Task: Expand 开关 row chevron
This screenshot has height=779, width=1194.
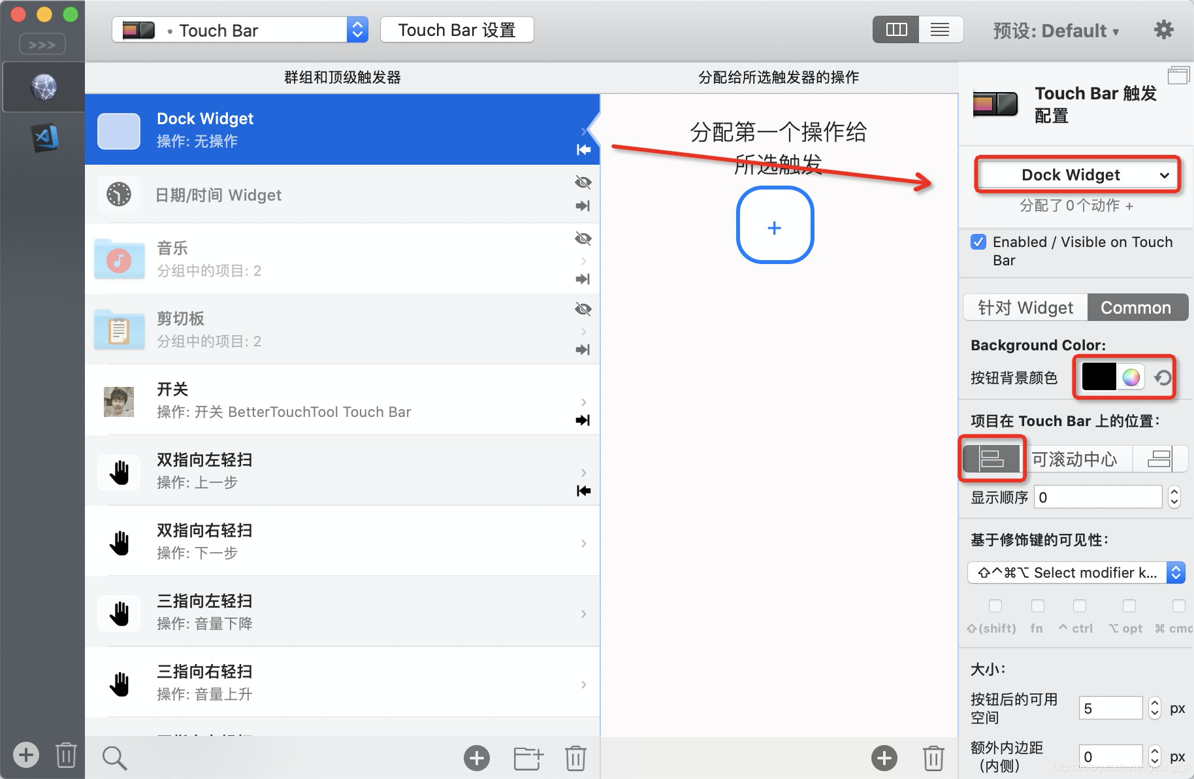Action: click(x=583, y=402)
